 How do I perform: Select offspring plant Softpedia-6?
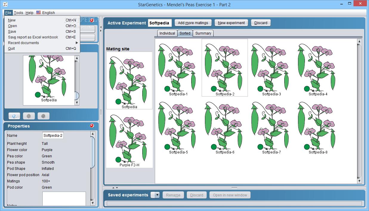pos(225,126)
